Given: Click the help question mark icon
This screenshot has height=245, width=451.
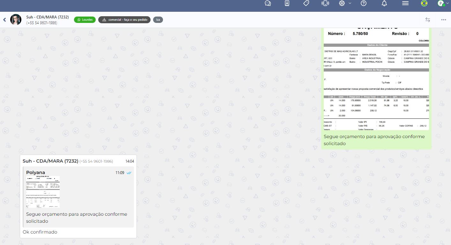Looking at the screenshot, I should point(364,3).
